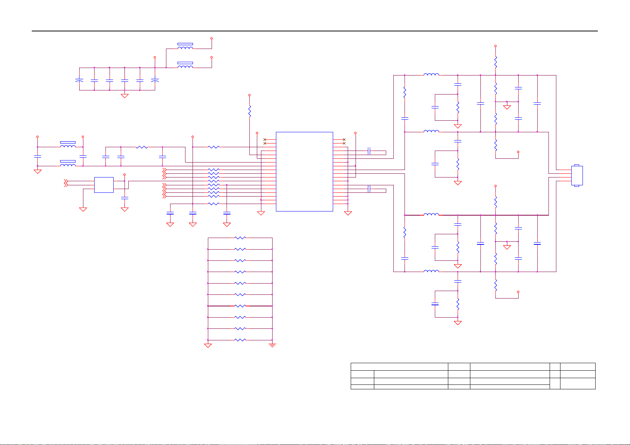Image resolution: width=630 pixels, height=445 pixels.
Task: Select the leftmost polarized capacitor in the six-capacitor row
Action: 79,80
